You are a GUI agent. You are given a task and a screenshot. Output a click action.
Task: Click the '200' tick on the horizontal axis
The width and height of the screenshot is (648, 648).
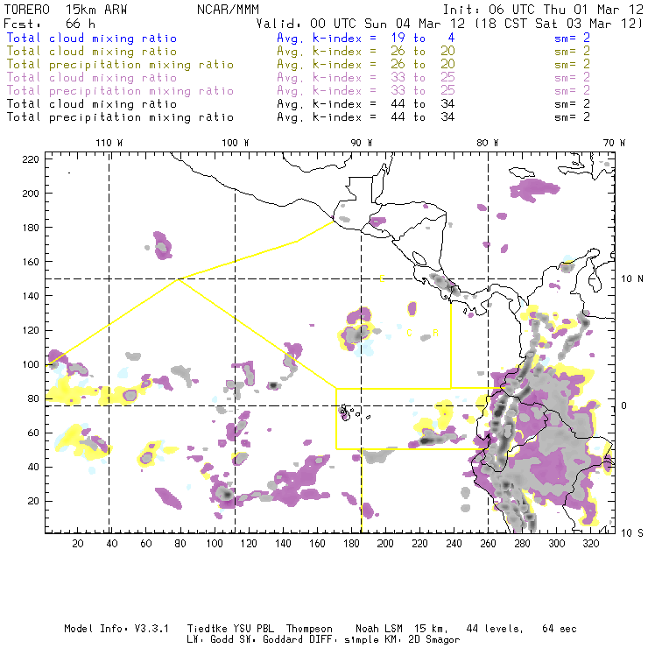click(385, 544)
